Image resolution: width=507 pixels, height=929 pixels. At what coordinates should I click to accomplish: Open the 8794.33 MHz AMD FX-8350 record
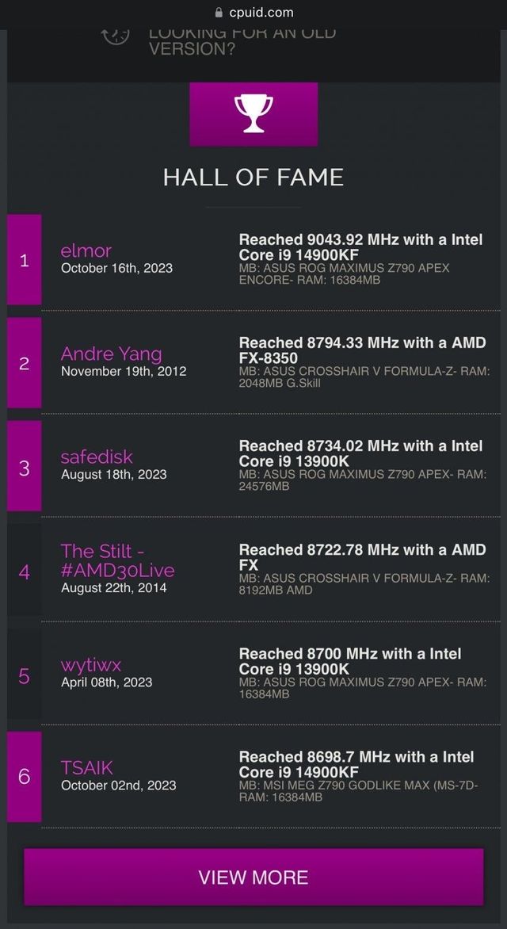(x=362, y=350)
